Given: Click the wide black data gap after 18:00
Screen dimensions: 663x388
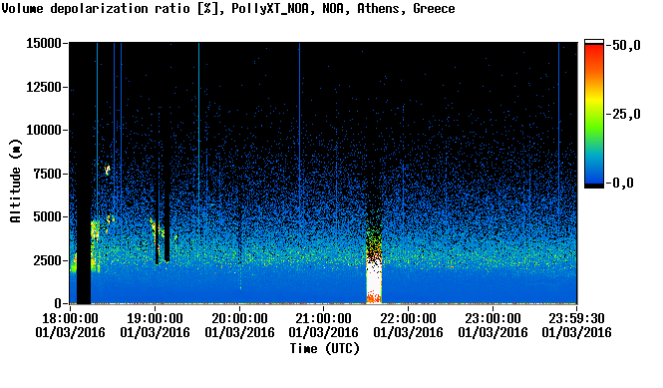Looking at the screenshot, I should pyautogui.click(x=84, y=173).
